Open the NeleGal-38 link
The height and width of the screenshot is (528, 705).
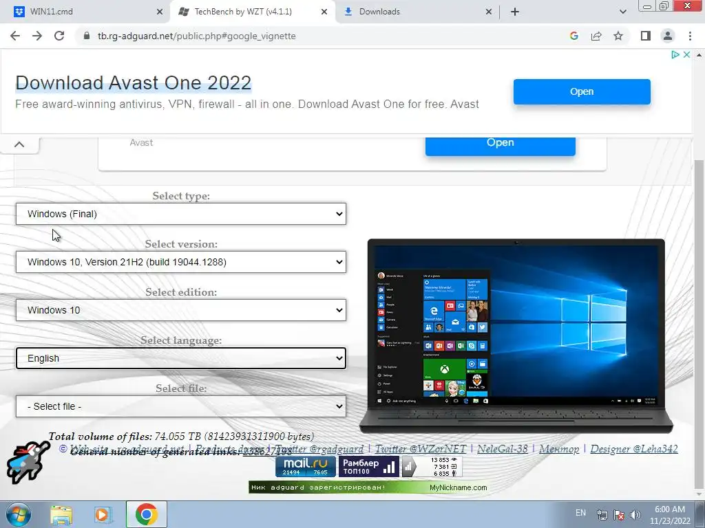pos(502,448)
